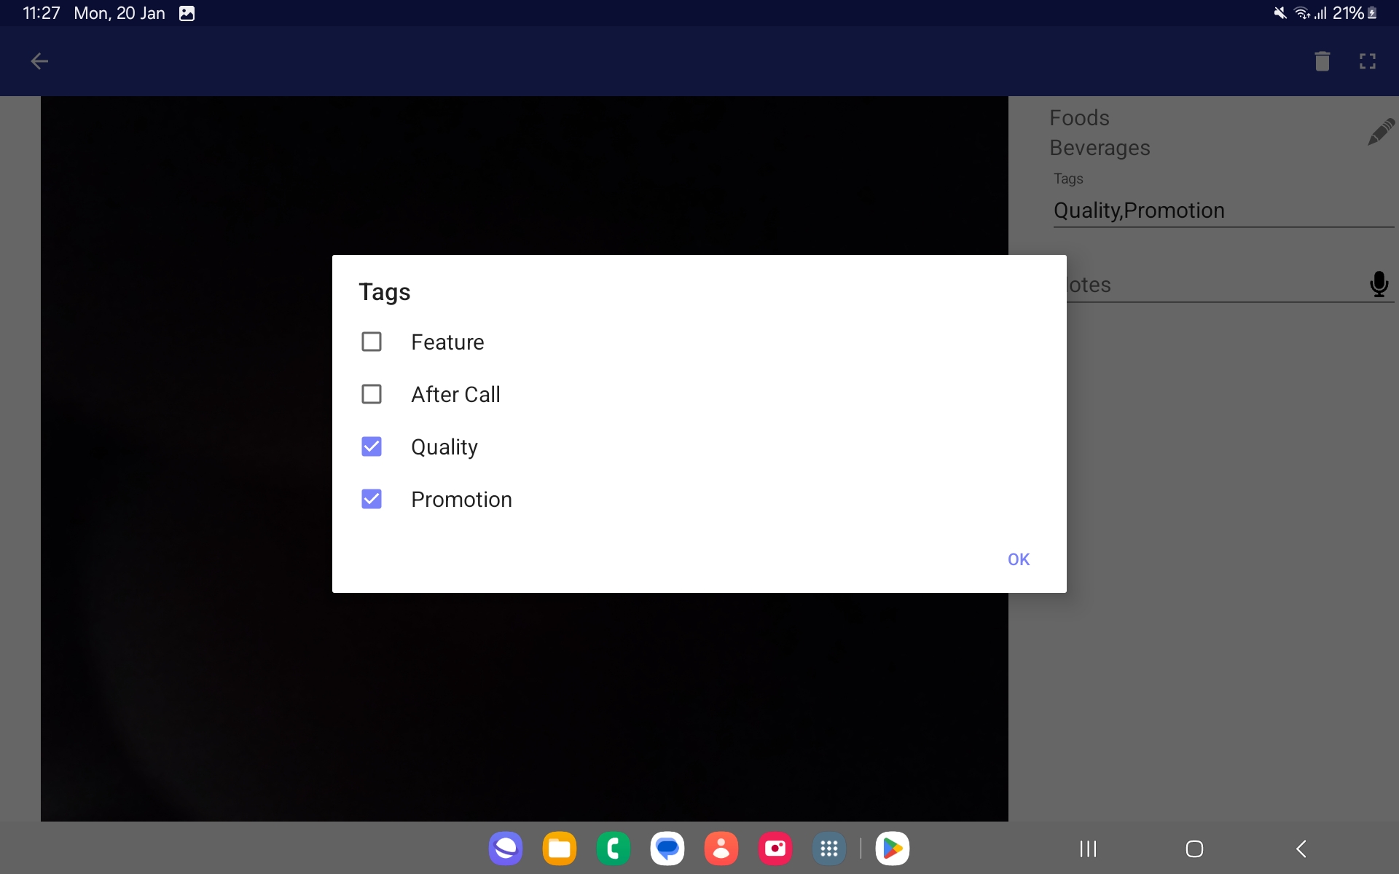
Task: Check the Feature tag checkbox
Action: pos(372,342)
